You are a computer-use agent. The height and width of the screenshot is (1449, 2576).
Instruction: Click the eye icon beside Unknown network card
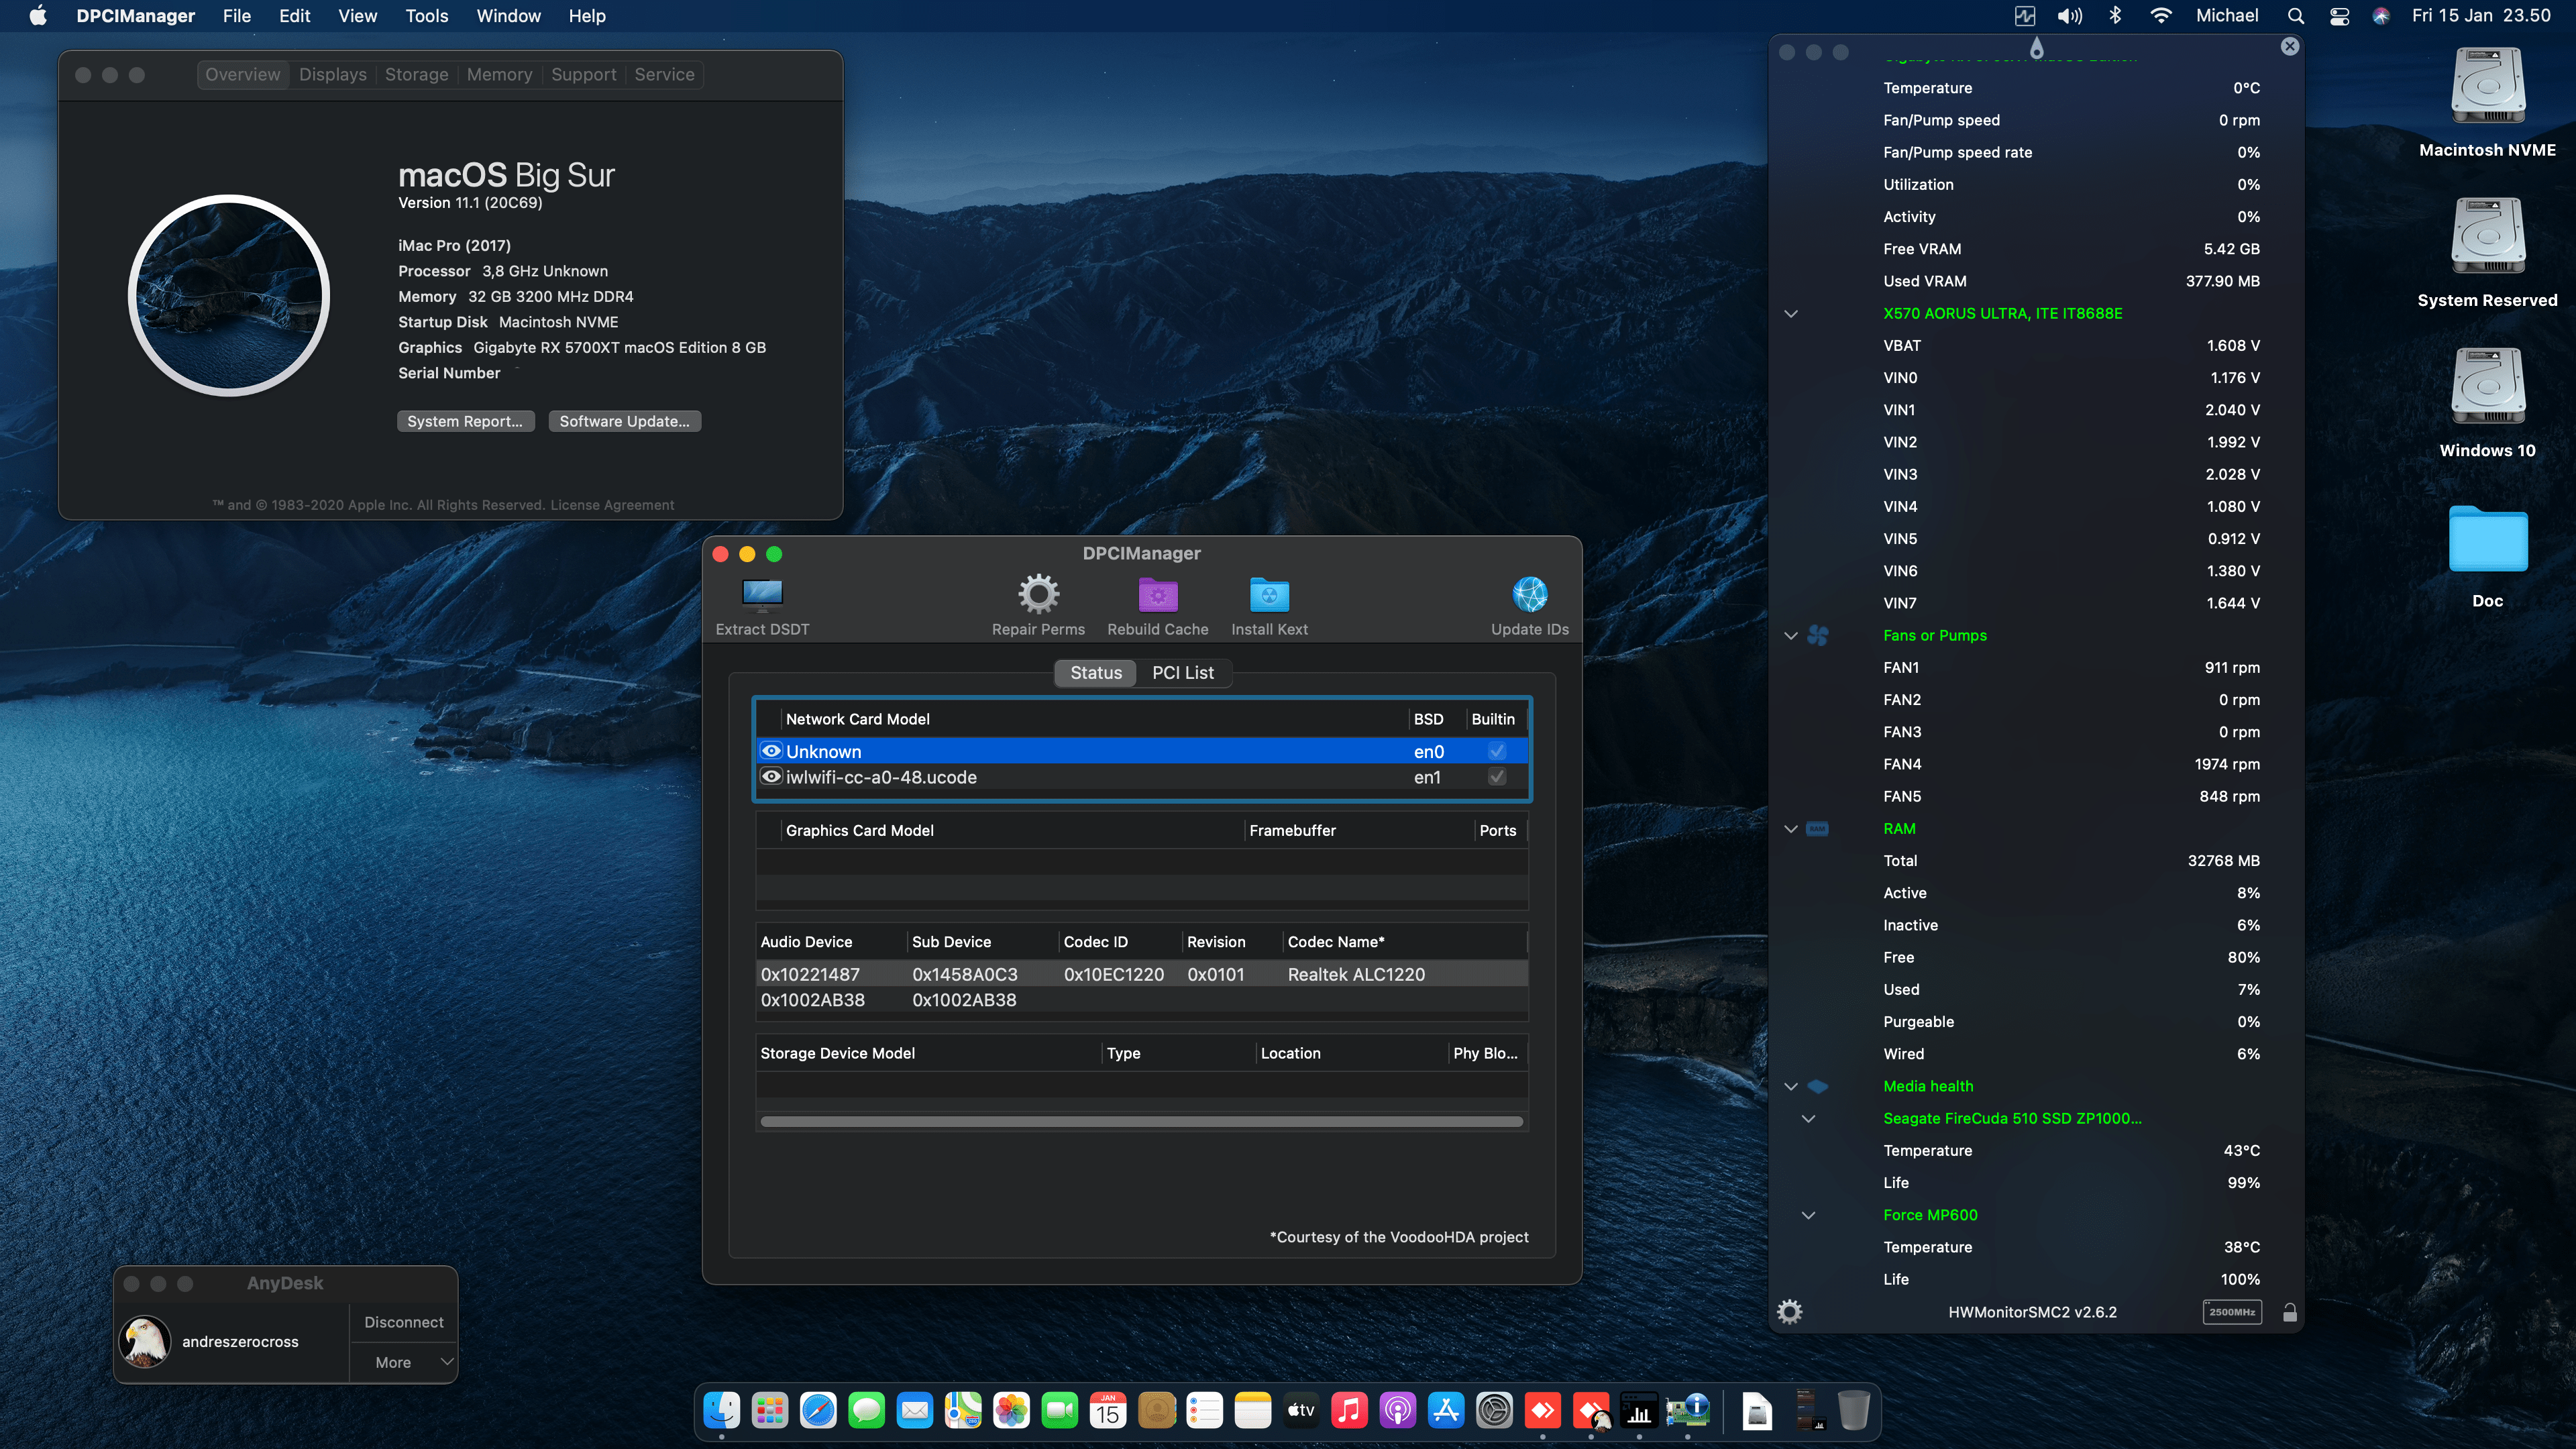coord(771,751)
